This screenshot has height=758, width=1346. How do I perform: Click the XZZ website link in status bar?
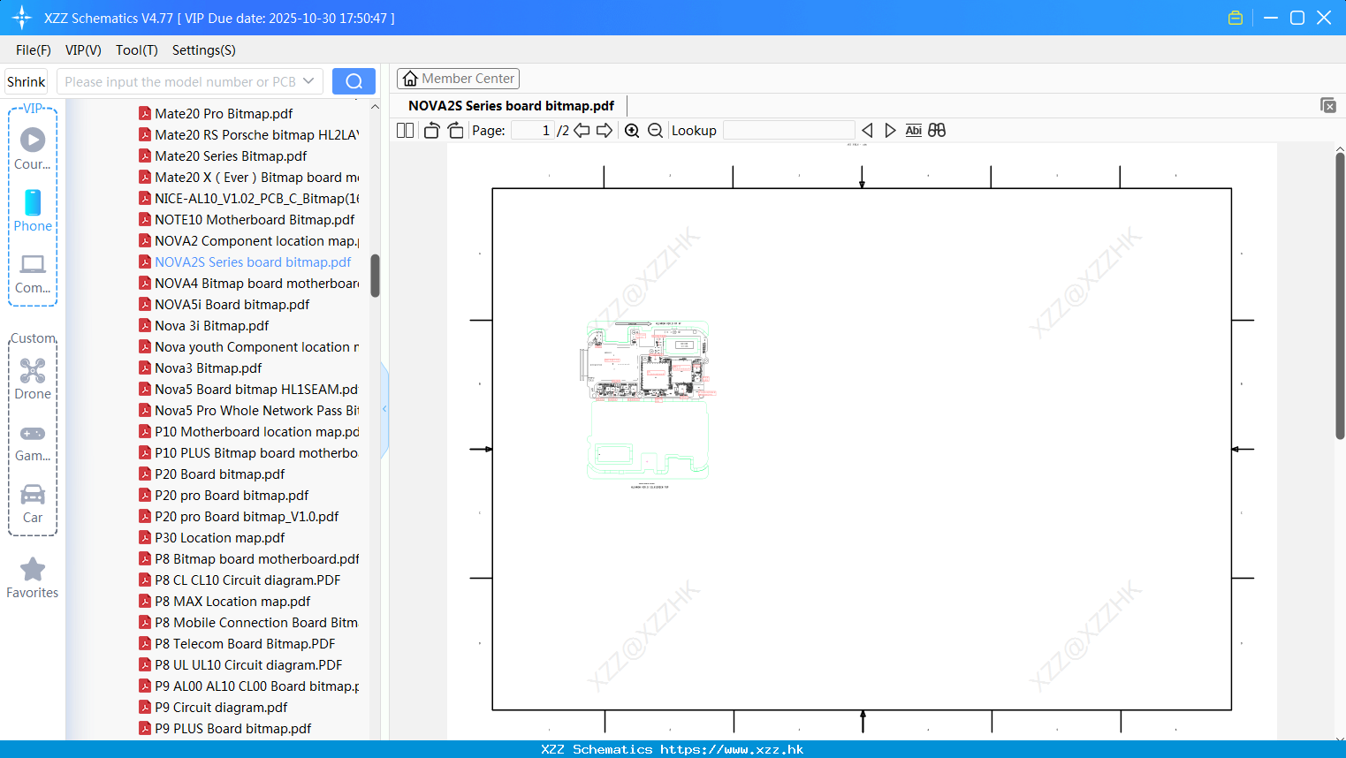[x=732, y=749]
